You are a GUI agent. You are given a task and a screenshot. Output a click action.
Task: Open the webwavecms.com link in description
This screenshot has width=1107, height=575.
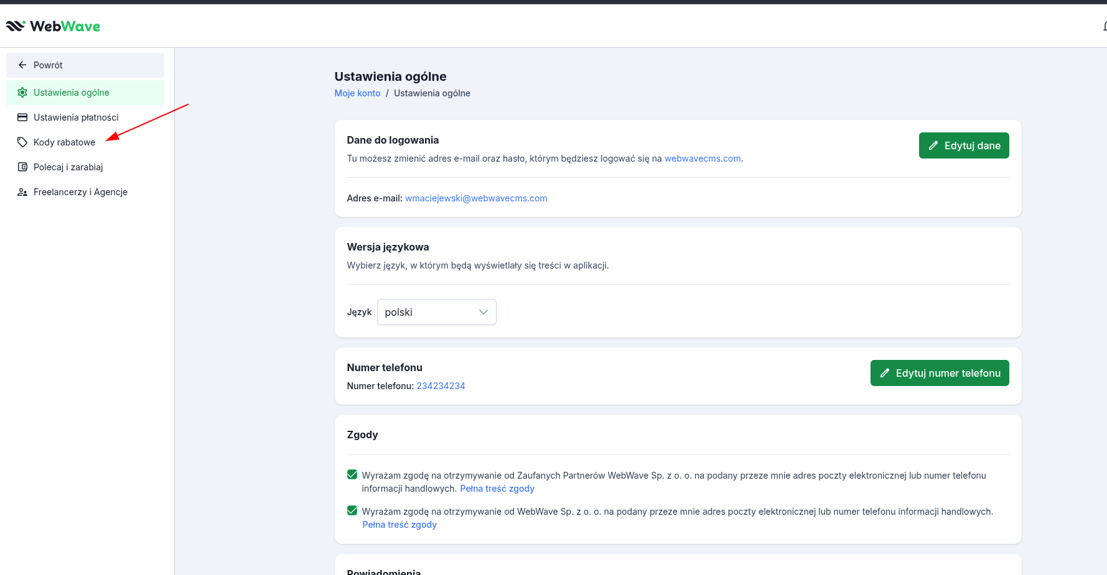(x=702, y=159)
